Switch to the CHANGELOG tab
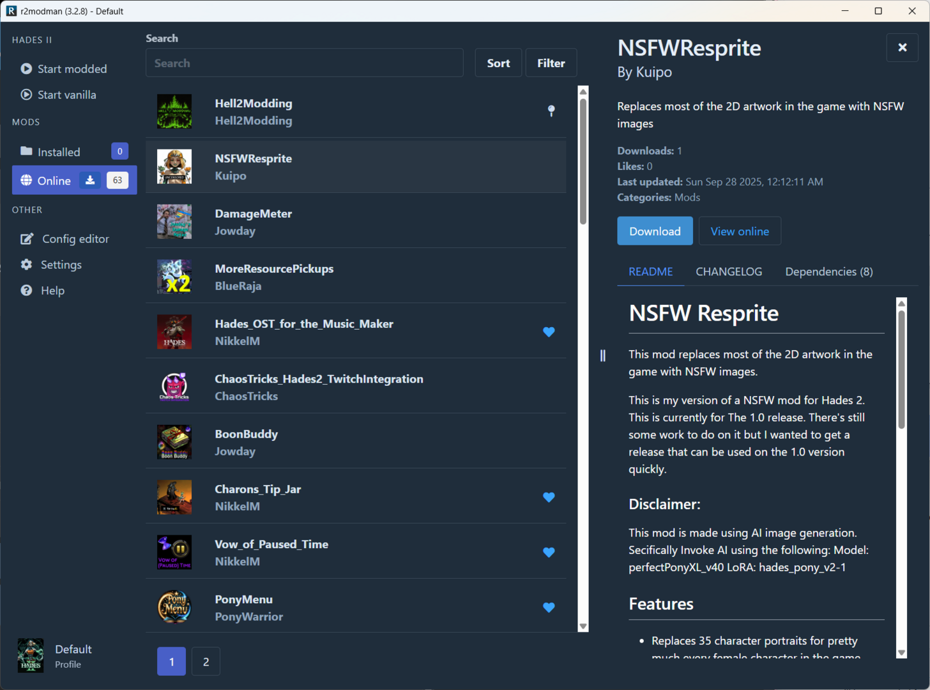Screen dimensions: 930x690 (x=729, y=272)
